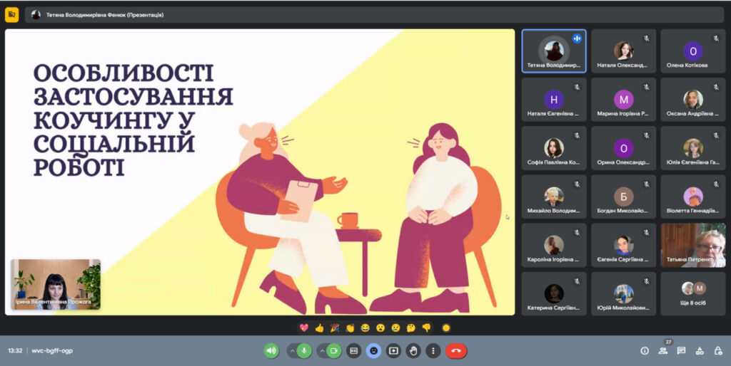Leave the call with red hang-up button
Viewport: 731px width, 366px height.
pyautogui.click(x=456, y=350)
